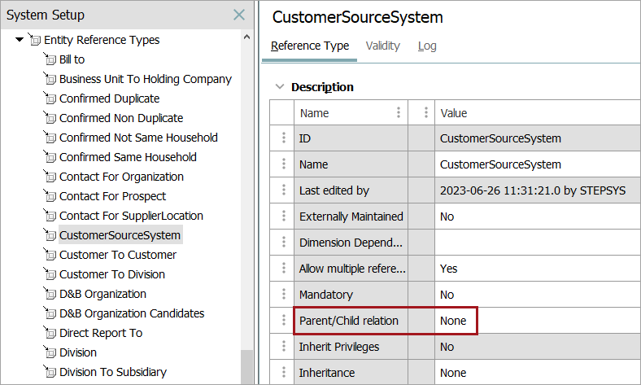Click the Contact For SupplierLocation icon
The height and width of the screenshot is (385, 641).
(x=50, y=216)
